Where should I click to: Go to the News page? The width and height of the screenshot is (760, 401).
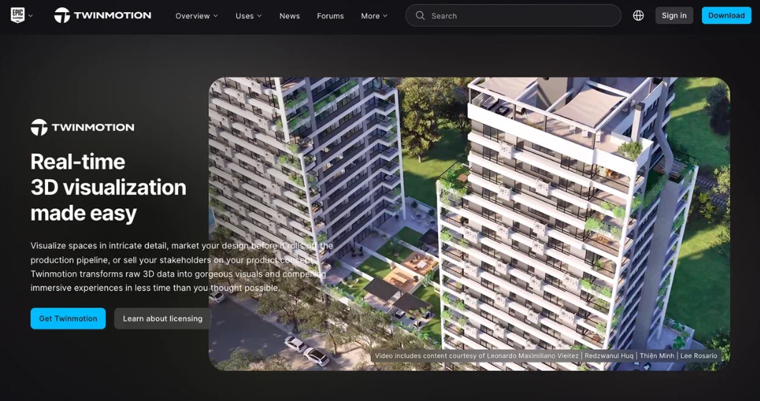pos(289,16)
